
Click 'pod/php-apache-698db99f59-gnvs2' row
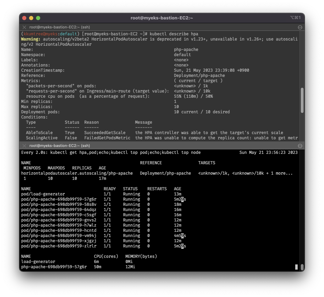[101, 220]
